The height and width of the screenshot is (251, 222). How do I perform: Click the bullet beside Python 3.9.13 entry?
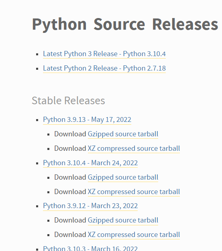[x=37, y=120]
